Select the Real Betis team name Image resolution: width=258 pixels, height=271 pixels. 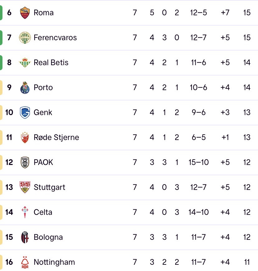pos(51,63)
